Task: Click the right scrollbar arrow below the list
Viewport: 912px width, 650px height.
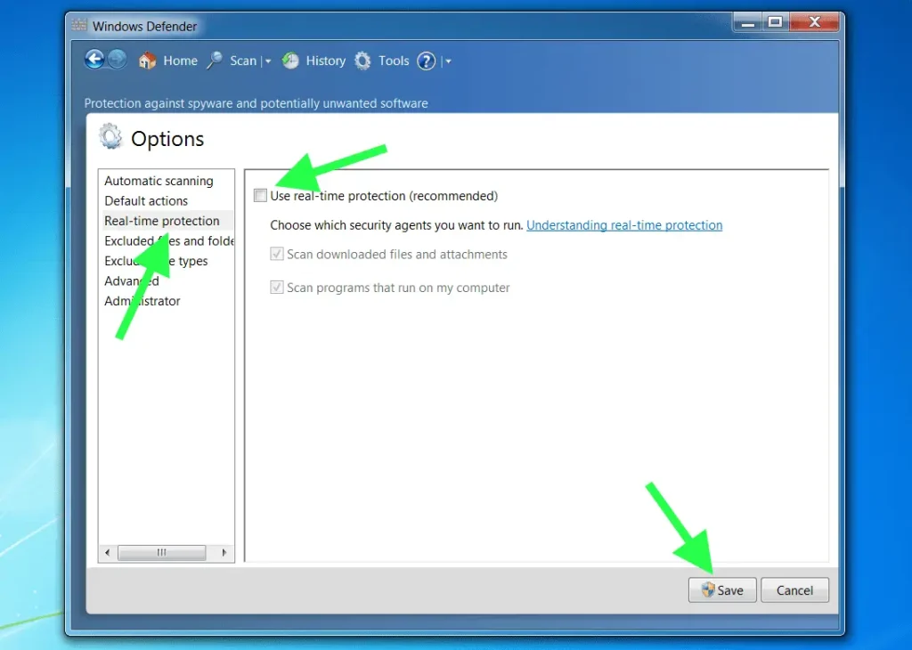Action: [223, 552]
